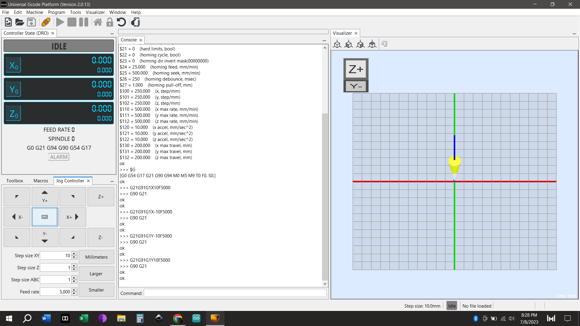
Task: Click the soft reset circular arrow icon
Action: 121,22
